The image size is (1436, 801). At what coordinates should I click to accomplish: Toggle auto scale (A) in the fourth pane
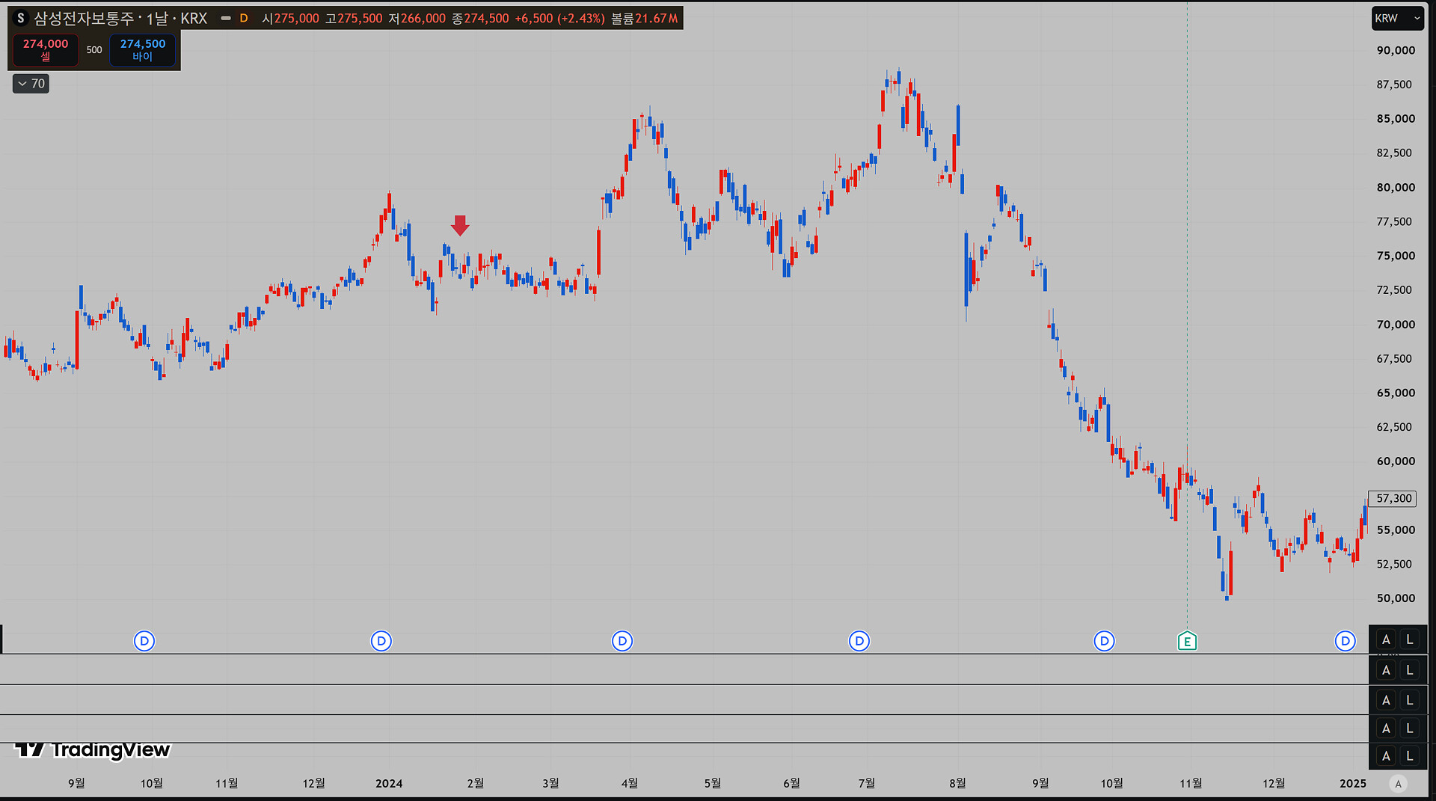[1386, 728]
